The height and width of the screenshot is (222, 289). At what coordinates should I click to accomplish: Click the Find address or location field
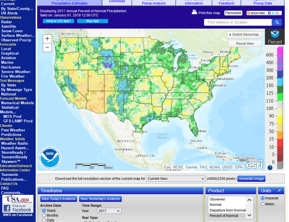tap(238, 22)
